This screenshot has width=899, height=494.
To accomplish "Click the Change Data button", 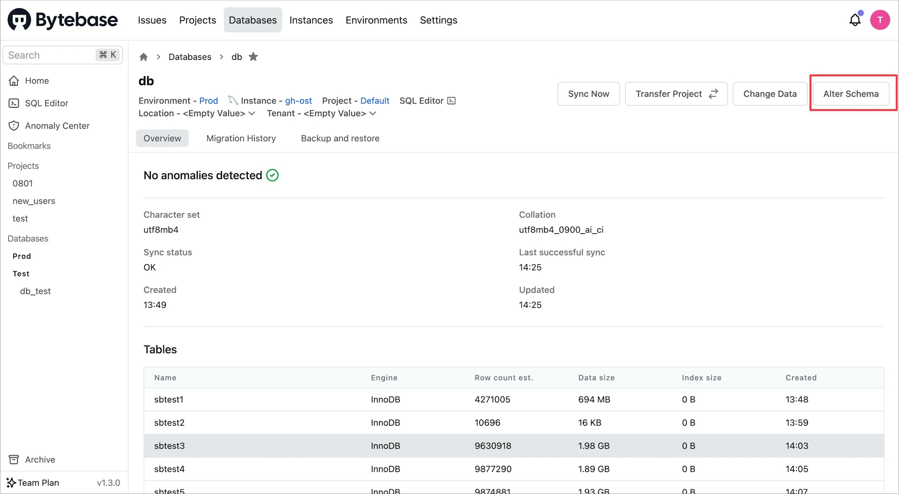I will pyautogui.click(x=770, y=94).
